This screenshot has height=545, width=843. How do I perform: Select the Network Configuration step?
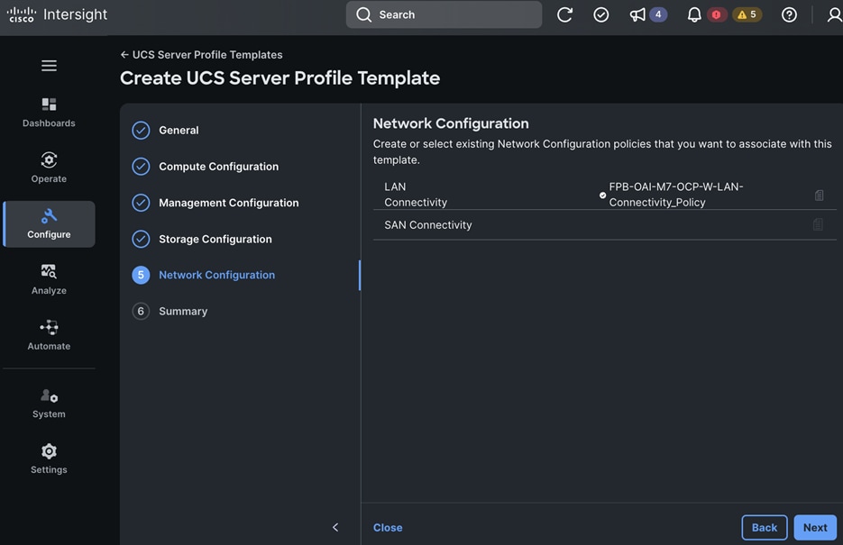(216, 275)
